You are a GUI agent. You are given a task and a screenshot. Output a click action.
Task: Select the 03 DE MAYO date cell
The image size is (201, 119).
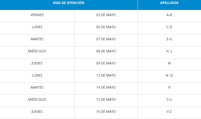pos(106,16)
